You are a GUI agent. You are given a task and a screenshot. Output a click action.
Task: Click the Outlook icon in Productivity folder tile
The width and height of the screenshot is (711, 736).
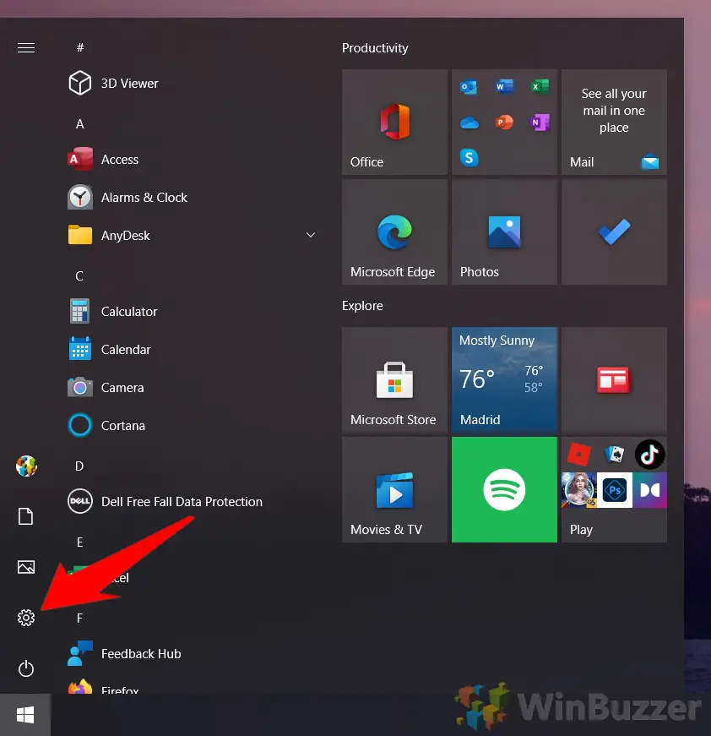point(469,87)
